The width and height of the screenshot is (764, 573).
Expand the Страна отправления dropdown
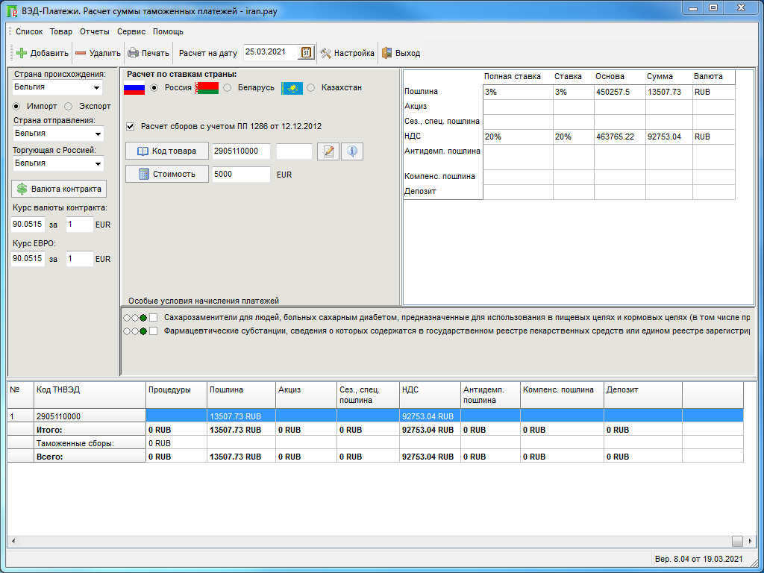click(97, 134)
